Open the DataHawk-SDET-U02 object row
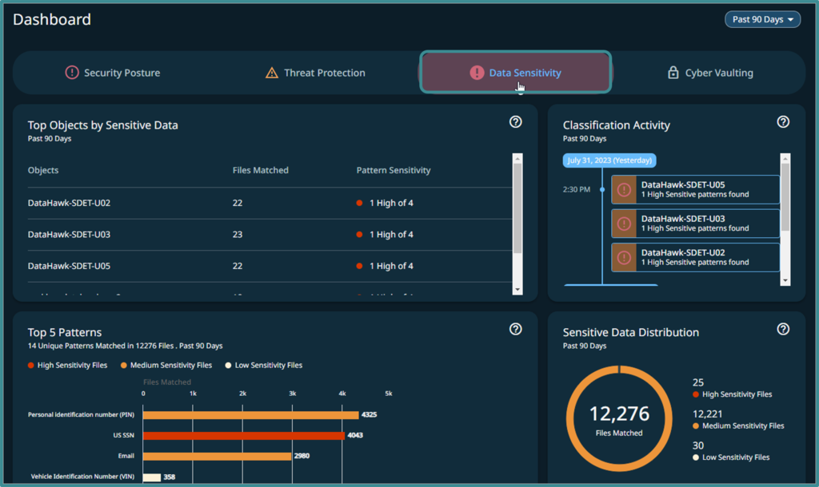 coord(270,203)
